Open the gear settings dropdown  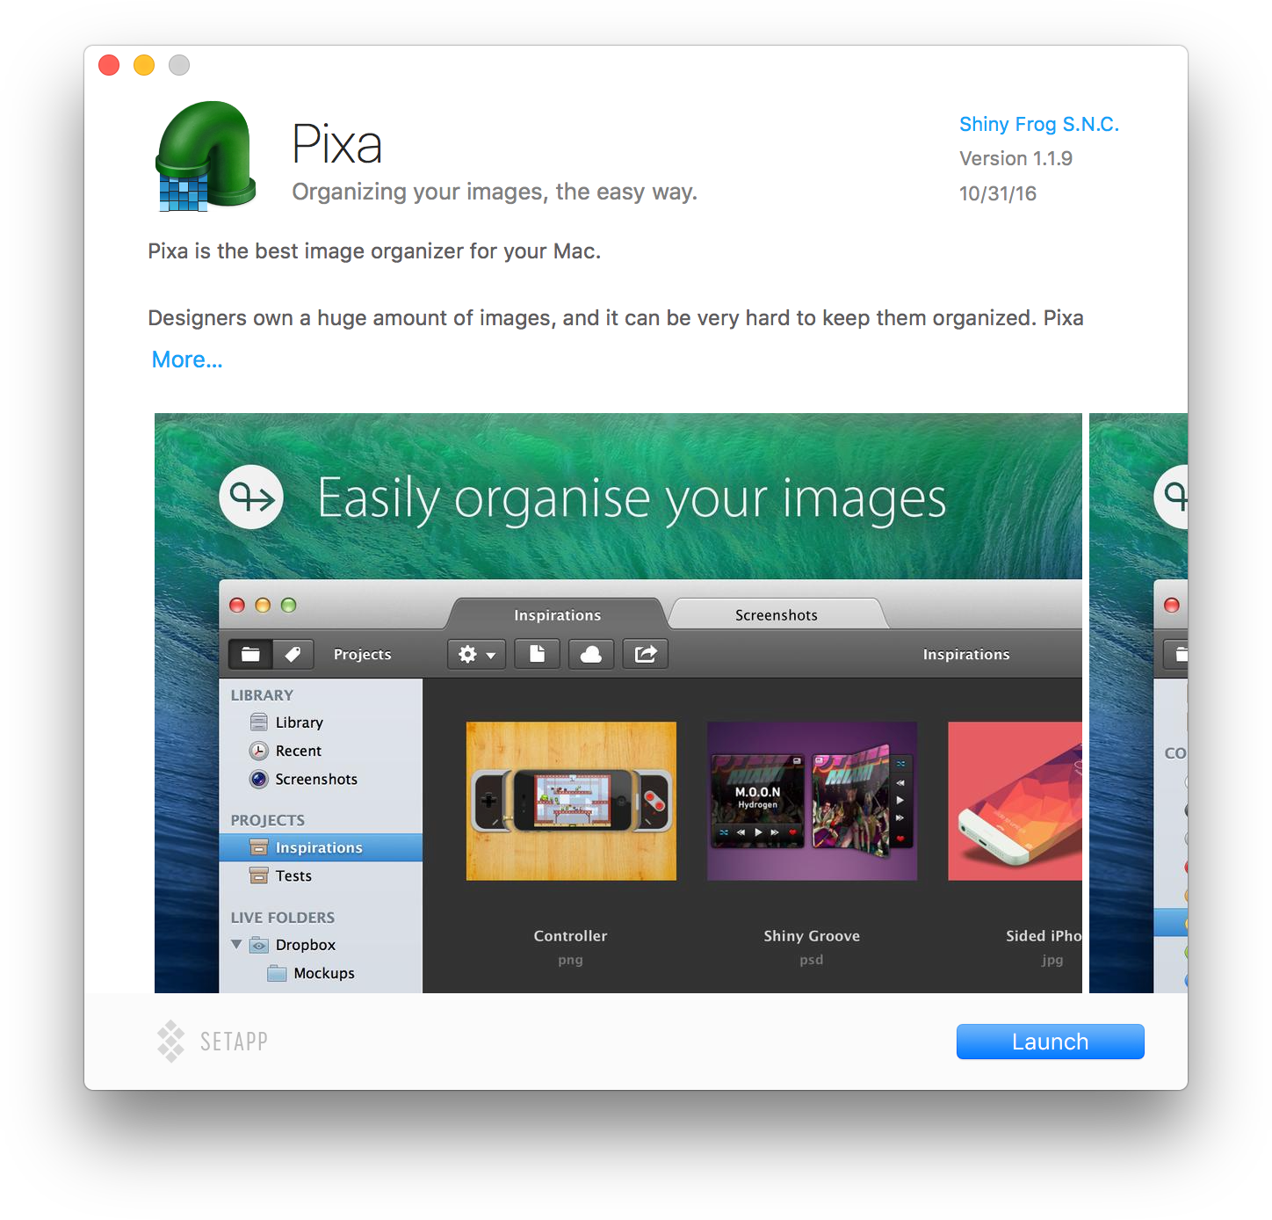[x=476, y=654]
